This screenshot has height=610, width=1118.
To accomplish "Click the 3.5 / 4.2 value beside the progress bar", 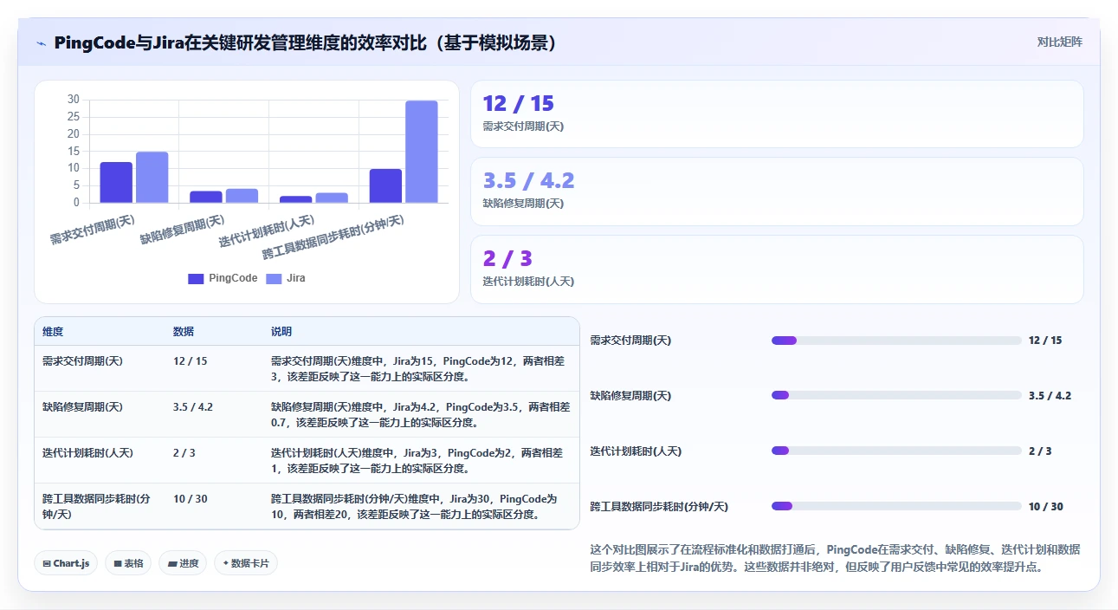I will coord(1050,396).
